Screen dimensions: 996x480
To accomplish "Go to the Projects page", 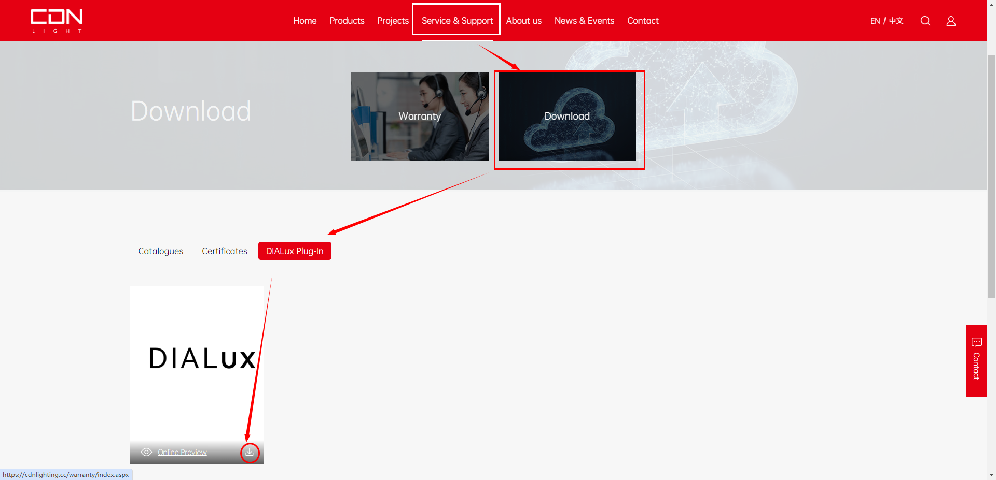I will (x=393, y=21).
